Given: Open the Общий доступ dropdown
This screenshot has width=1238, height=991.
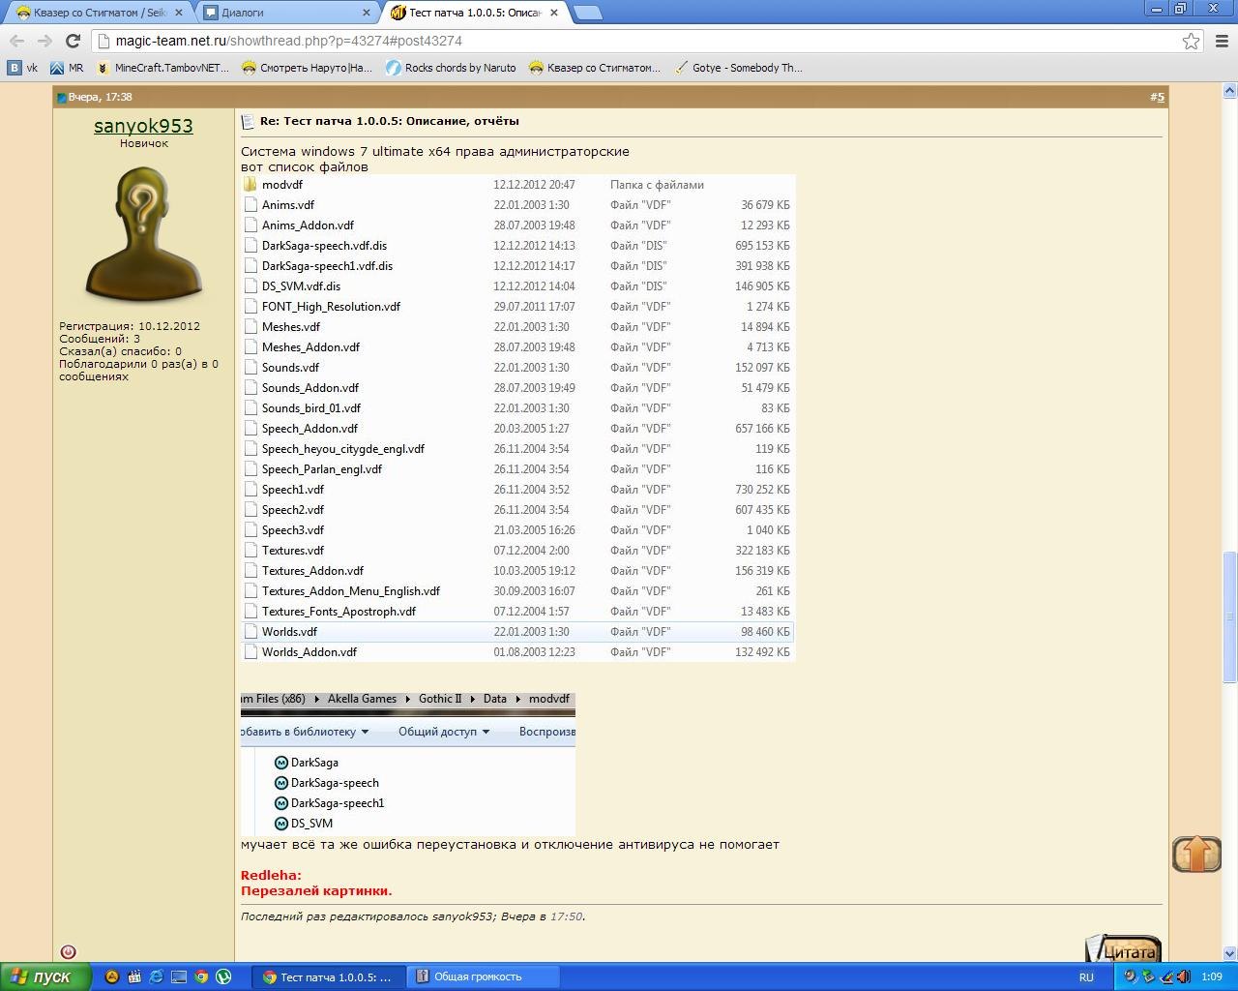Looking at the screenshot, I should coord(444,732).
